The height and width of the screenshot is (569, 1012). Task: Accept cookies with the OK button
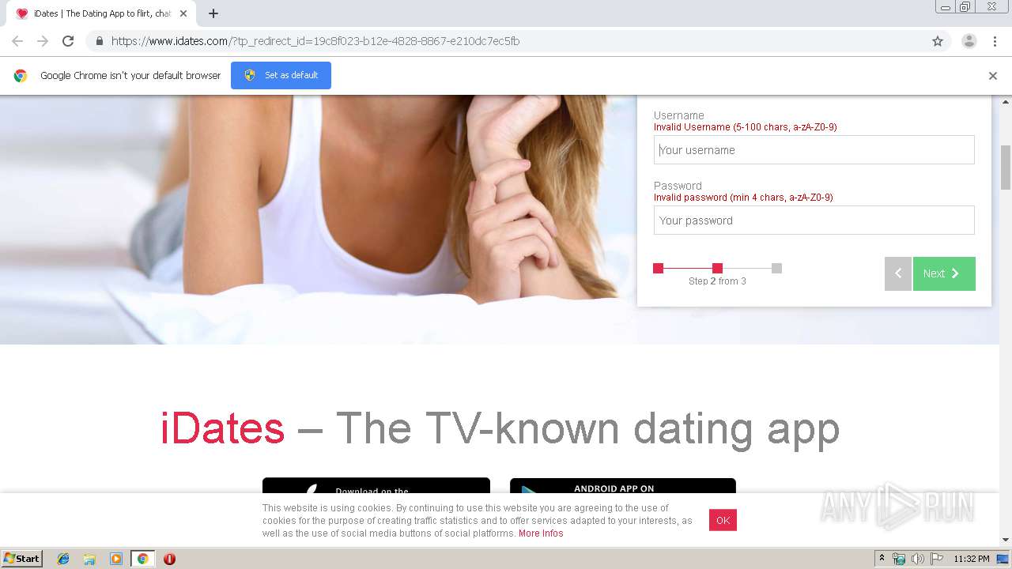723,520
